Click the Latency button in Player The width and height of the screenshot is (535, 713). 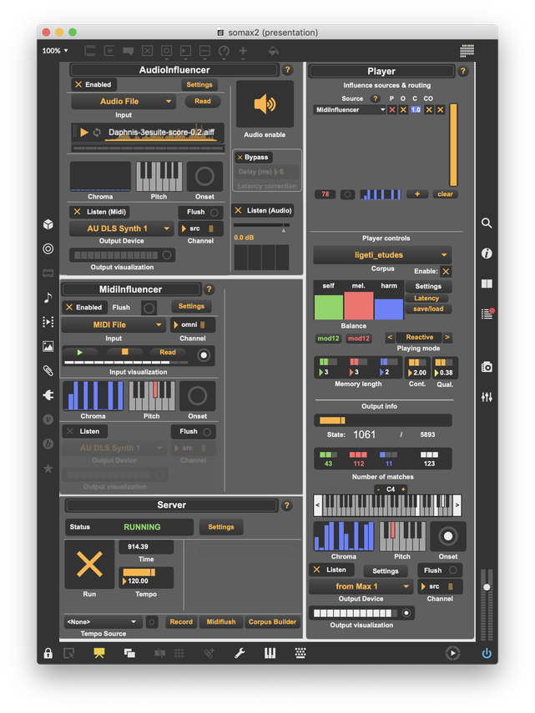(426, 299)
